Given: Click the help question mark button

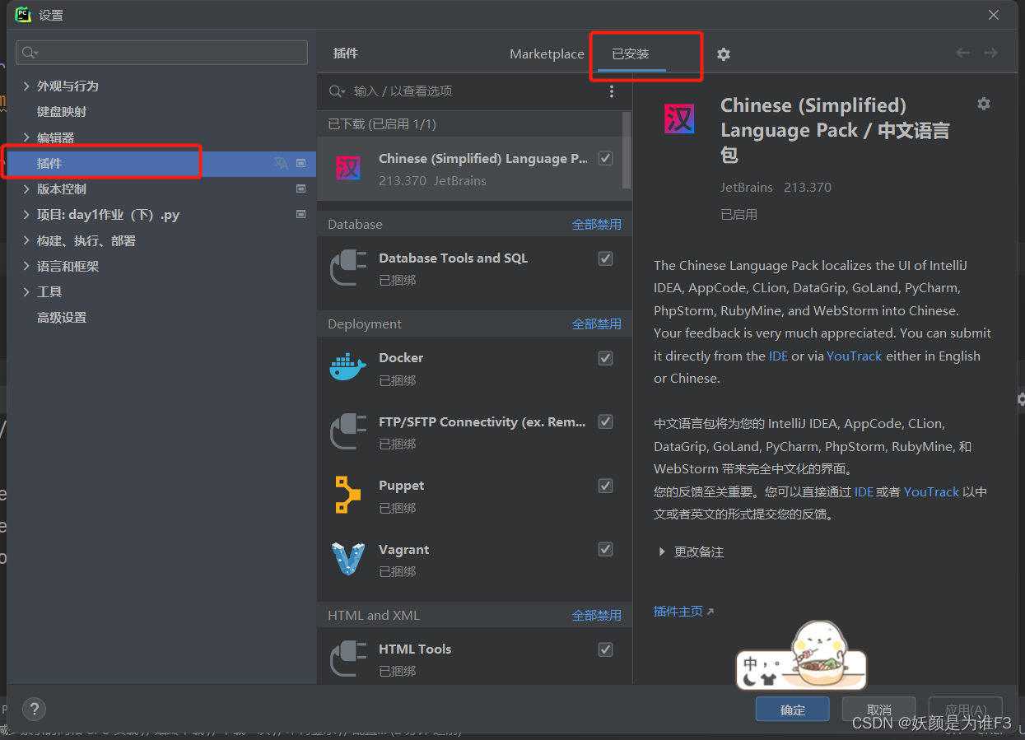Looking at the screenshot, I should point(34,709).
